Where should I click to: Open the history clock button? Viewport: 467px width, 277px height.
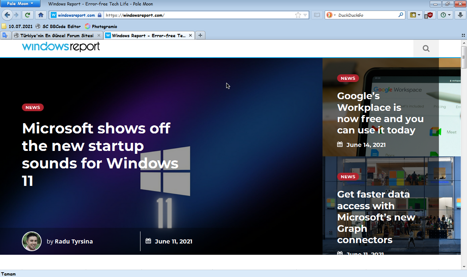(x=443, y=15)
